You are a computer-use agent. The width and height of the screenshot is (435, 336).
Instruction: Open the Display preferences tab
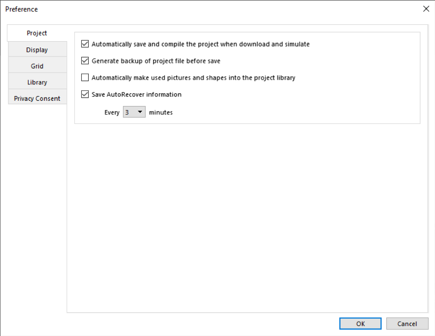pyautogui.click(x=37, y=50)
